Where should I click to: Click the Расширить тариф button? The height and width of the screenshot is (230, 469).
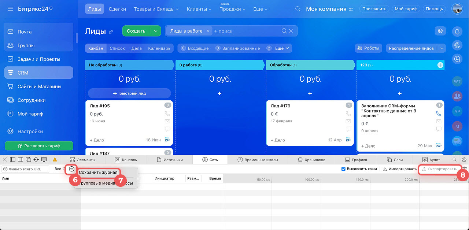[x=39, y=146]
